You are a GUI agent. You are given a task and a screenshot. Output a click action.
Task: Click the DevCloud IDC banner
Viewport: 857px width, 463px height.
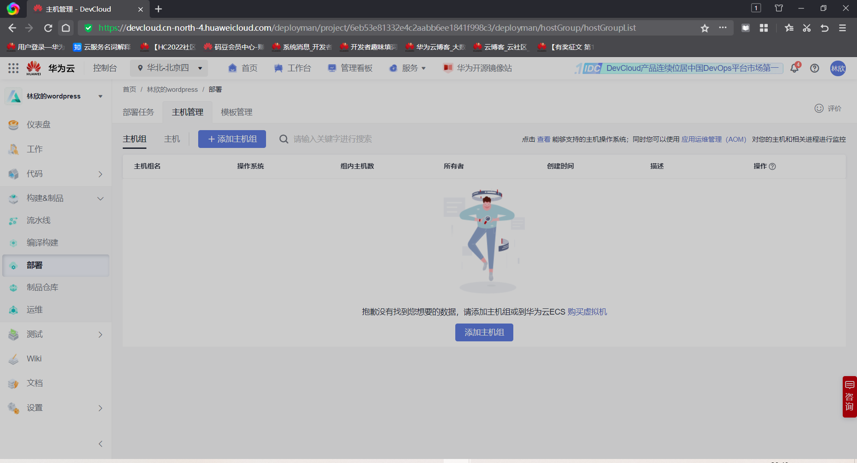pyautogui.click(x=679, y=68)
